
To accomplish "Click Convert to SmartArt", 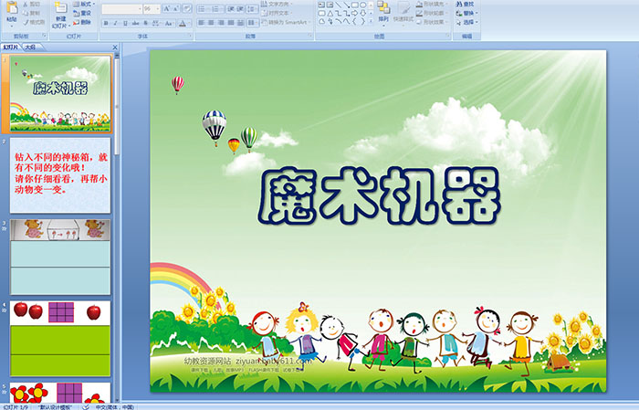I will click(x=286, y=22).
